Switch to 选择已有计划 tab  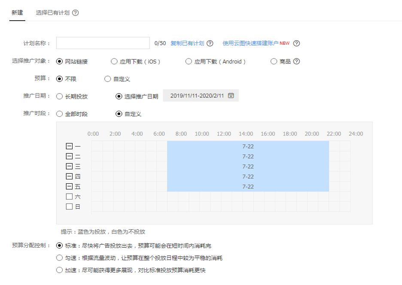(52, 13)
